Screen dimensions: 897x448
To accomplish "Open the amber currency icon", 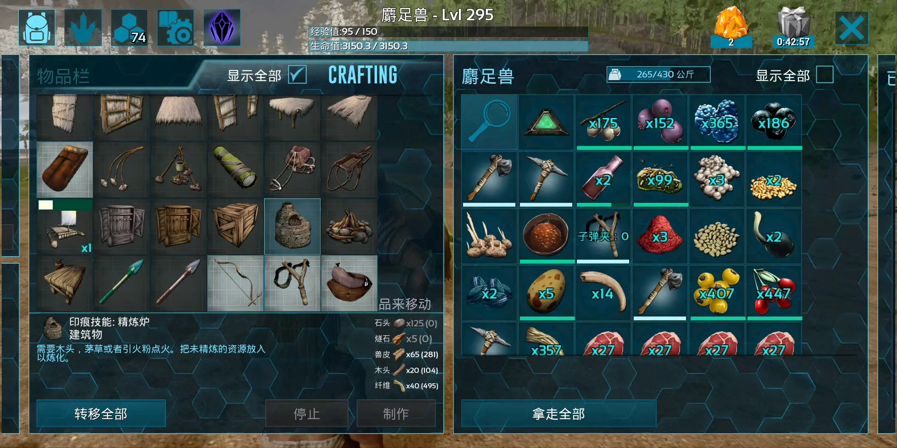I will tap(731, 27).
